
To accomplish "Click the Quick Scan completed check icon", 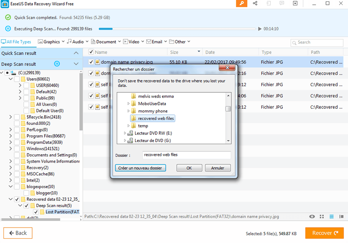I will click(8, 17).
